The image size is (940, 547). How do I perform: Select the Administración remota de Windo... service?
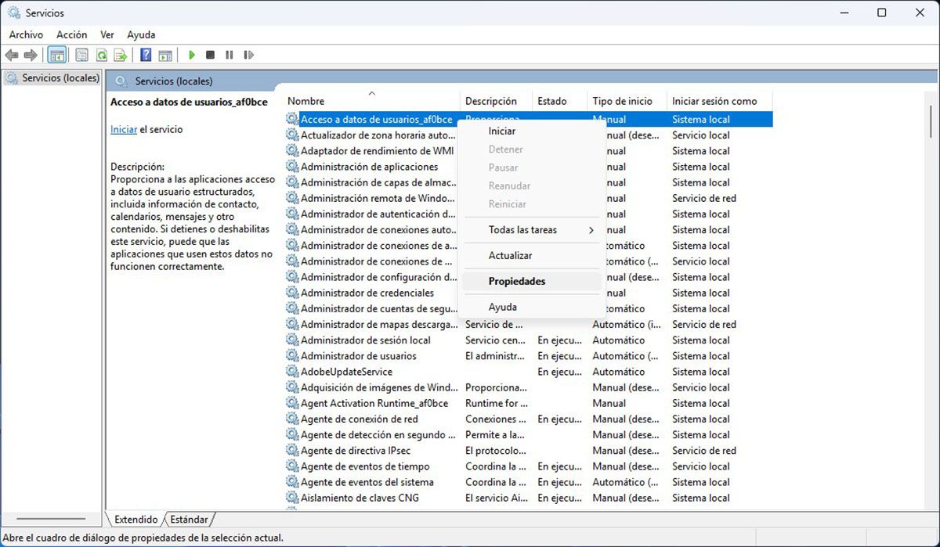point(378,198)
